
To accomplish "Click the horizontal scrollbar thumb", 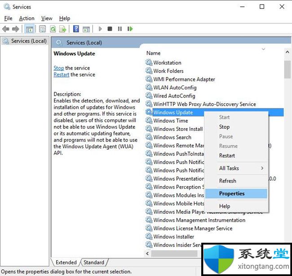I will 174,254.
